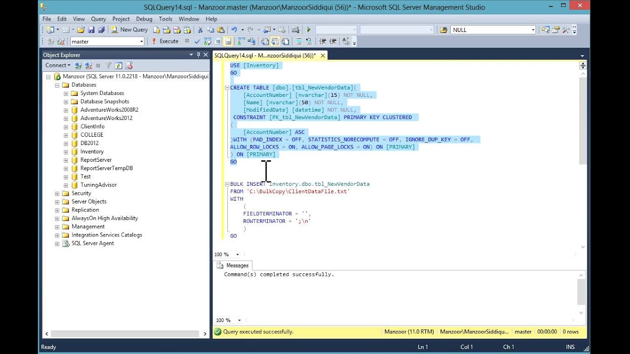Click the Parse checkmark icon
This screenshot has width=630, height=354.
point(197,42)
